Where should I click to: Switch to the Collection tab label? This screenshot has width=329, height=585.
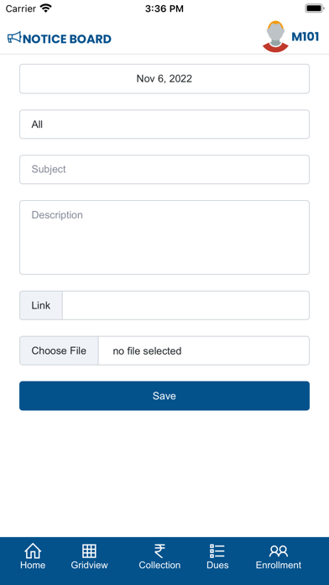[x=159, y=565]
